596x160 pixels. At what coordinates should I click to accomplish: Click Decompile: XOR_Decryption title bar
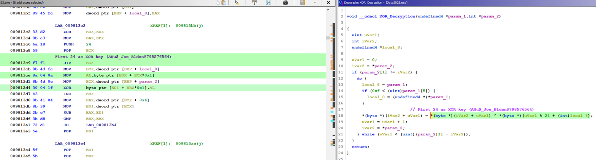pyautogui.click(x=467, y=3)
